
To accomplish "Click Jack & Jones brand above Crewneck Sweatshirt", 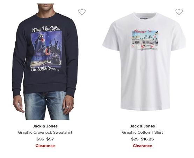I will [x=45, y=126].
